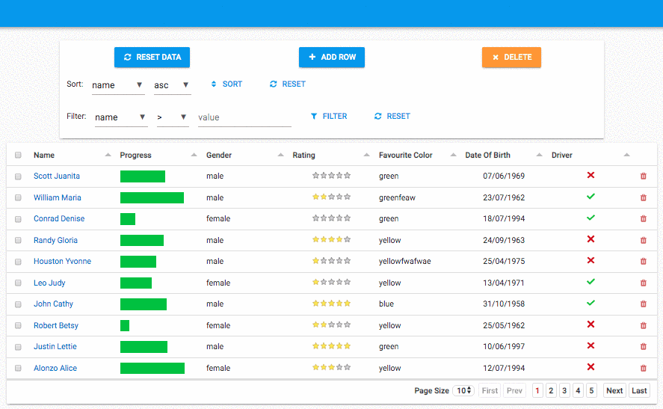This screenshot has height=409, width=663.
Task: Tick the checkbox for William Maria
Action: [18, 197]
